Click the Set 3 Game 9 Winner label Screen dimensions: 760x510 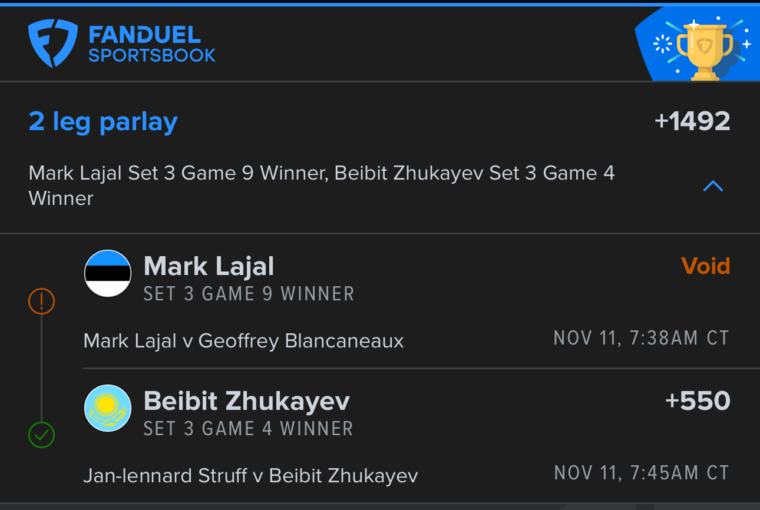(x=249, y=294)
